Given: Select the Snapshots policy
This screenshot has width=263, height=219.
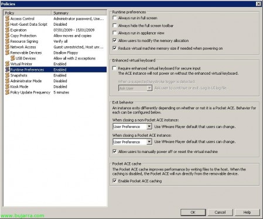Looking at the screenshot, I should pyautogui.click(x=56, y=75).
